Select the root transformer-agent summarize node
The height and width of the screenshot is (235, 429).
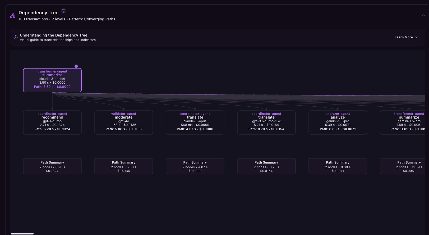(x=52, y=80)
